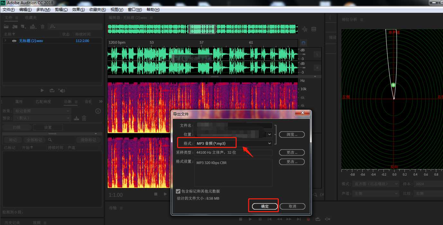Click the auto-play speaker icon below file list
Screen dimensions: 443x225
(62, 91)
